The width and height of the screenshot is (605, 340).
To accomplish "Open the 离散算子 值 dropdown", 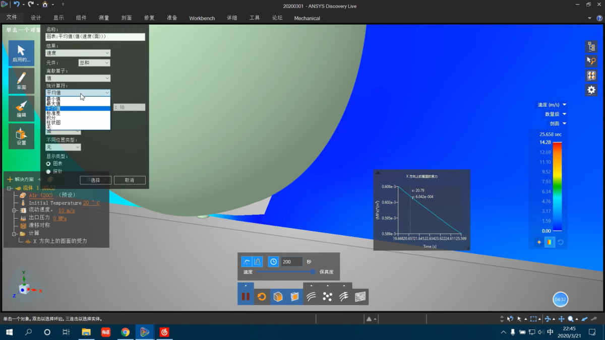I will pos(78,78).
